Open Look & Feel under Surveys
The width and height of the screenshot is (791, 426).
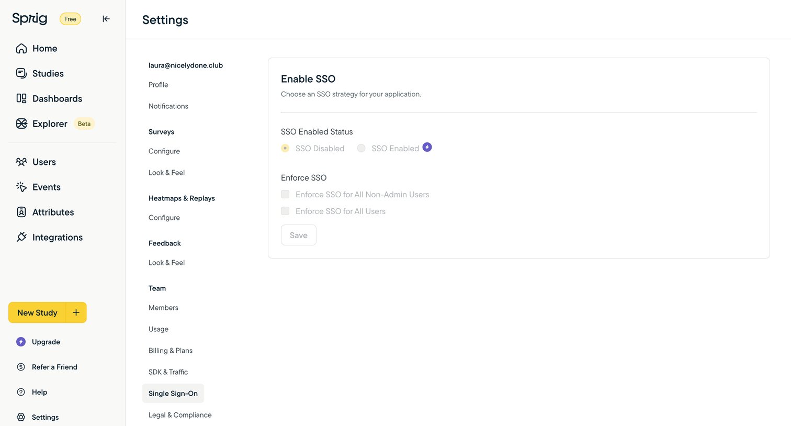point(167,173)
